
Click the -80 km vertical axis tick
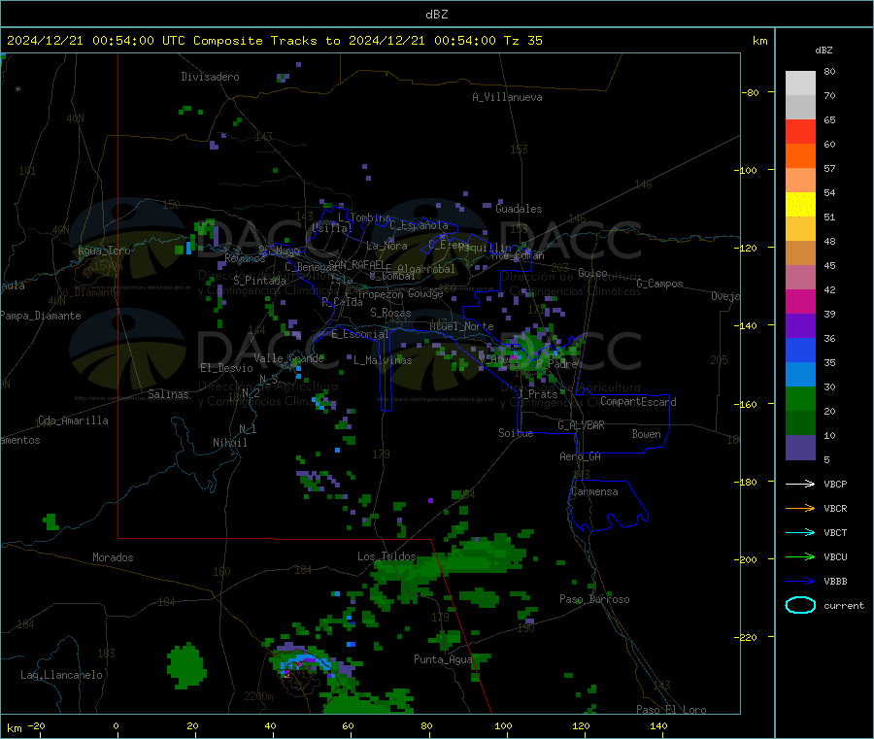pyautogui.click(x=751, y=92)
